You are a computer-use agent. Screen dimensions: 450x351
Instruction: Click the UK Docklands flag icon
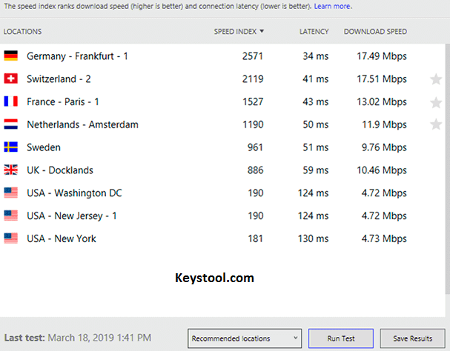click(x=11, y=170)
